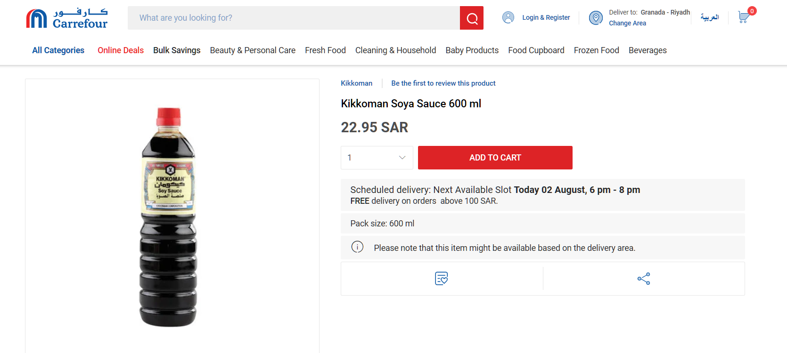
Task: Click the info icon beside availability note
Action: (x=357, y=247)
